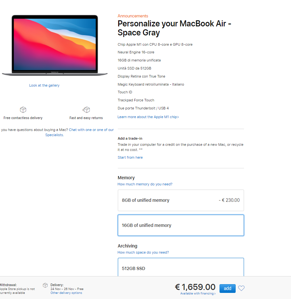Viewport: 291px width, 299px height.
Task: Click the € 1,659.00 total price
Action: pos(195,287)
